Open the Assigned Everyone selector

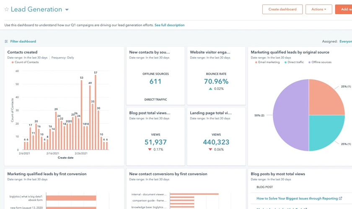(x=345, y=41)
